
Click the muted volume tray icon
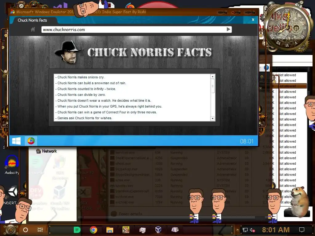pos(253,230)
